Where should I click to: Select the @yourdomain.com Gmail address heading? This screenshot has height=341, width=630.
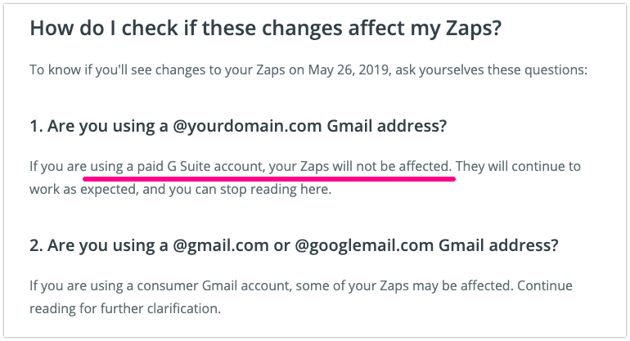click(x=238, y=126)
